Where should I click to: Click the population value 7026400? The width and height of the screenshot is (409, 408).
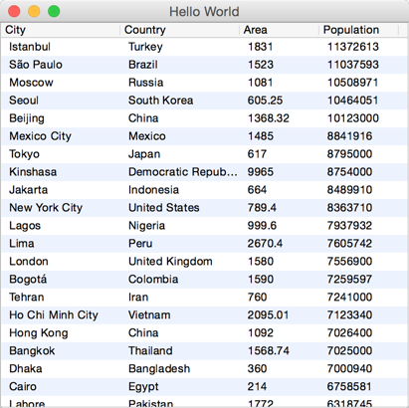(x=349, y=333)
